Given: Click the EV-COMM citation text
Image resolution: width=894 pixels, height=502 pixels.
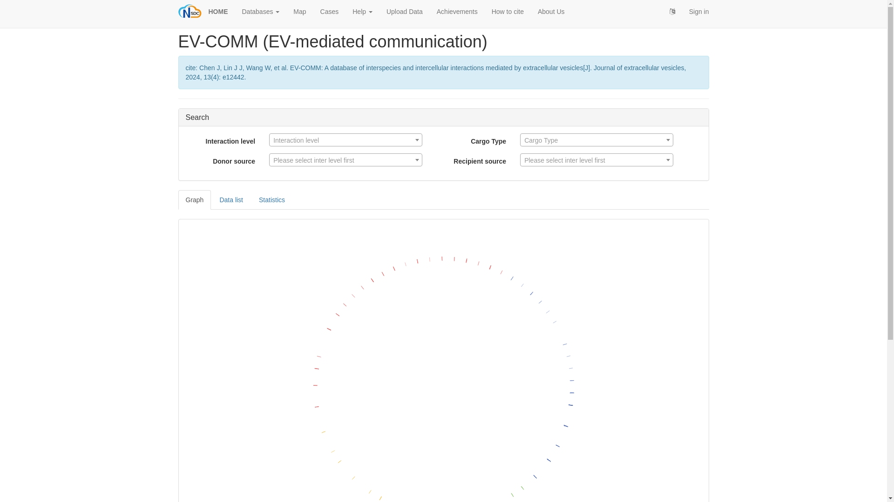Looking at the screenshot, I should coord(435,73).
